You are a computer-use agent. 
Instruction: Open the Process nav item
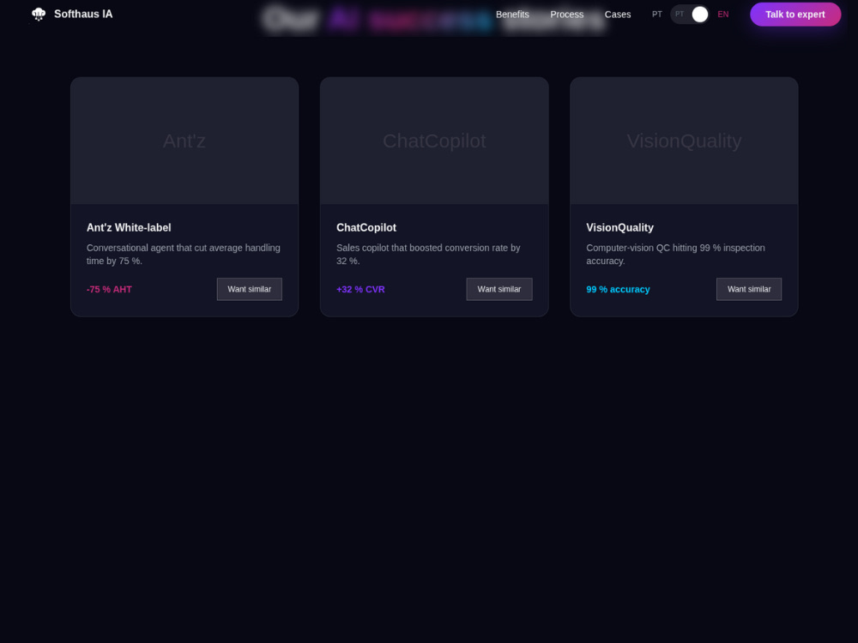pos(567,15)
